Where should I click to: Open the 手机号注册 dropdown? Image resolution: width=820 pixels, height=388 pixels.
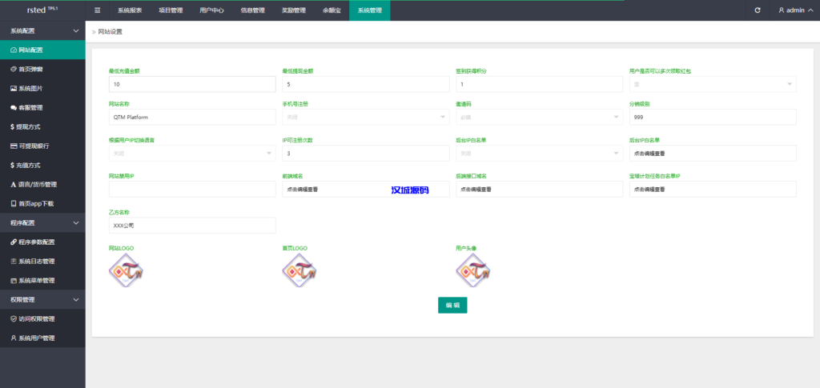(x=365, y=117)
